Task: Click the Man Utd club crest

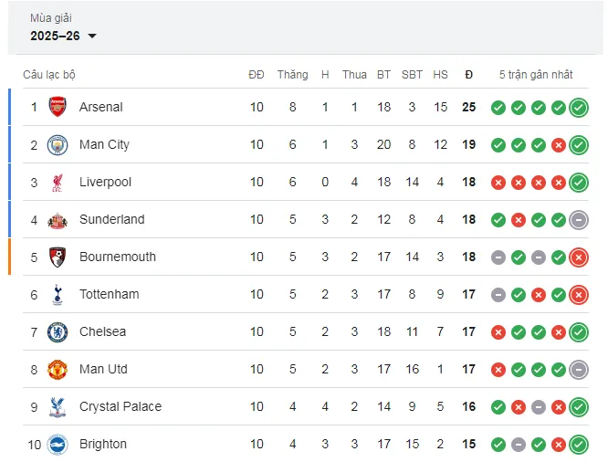Action: 58,369
